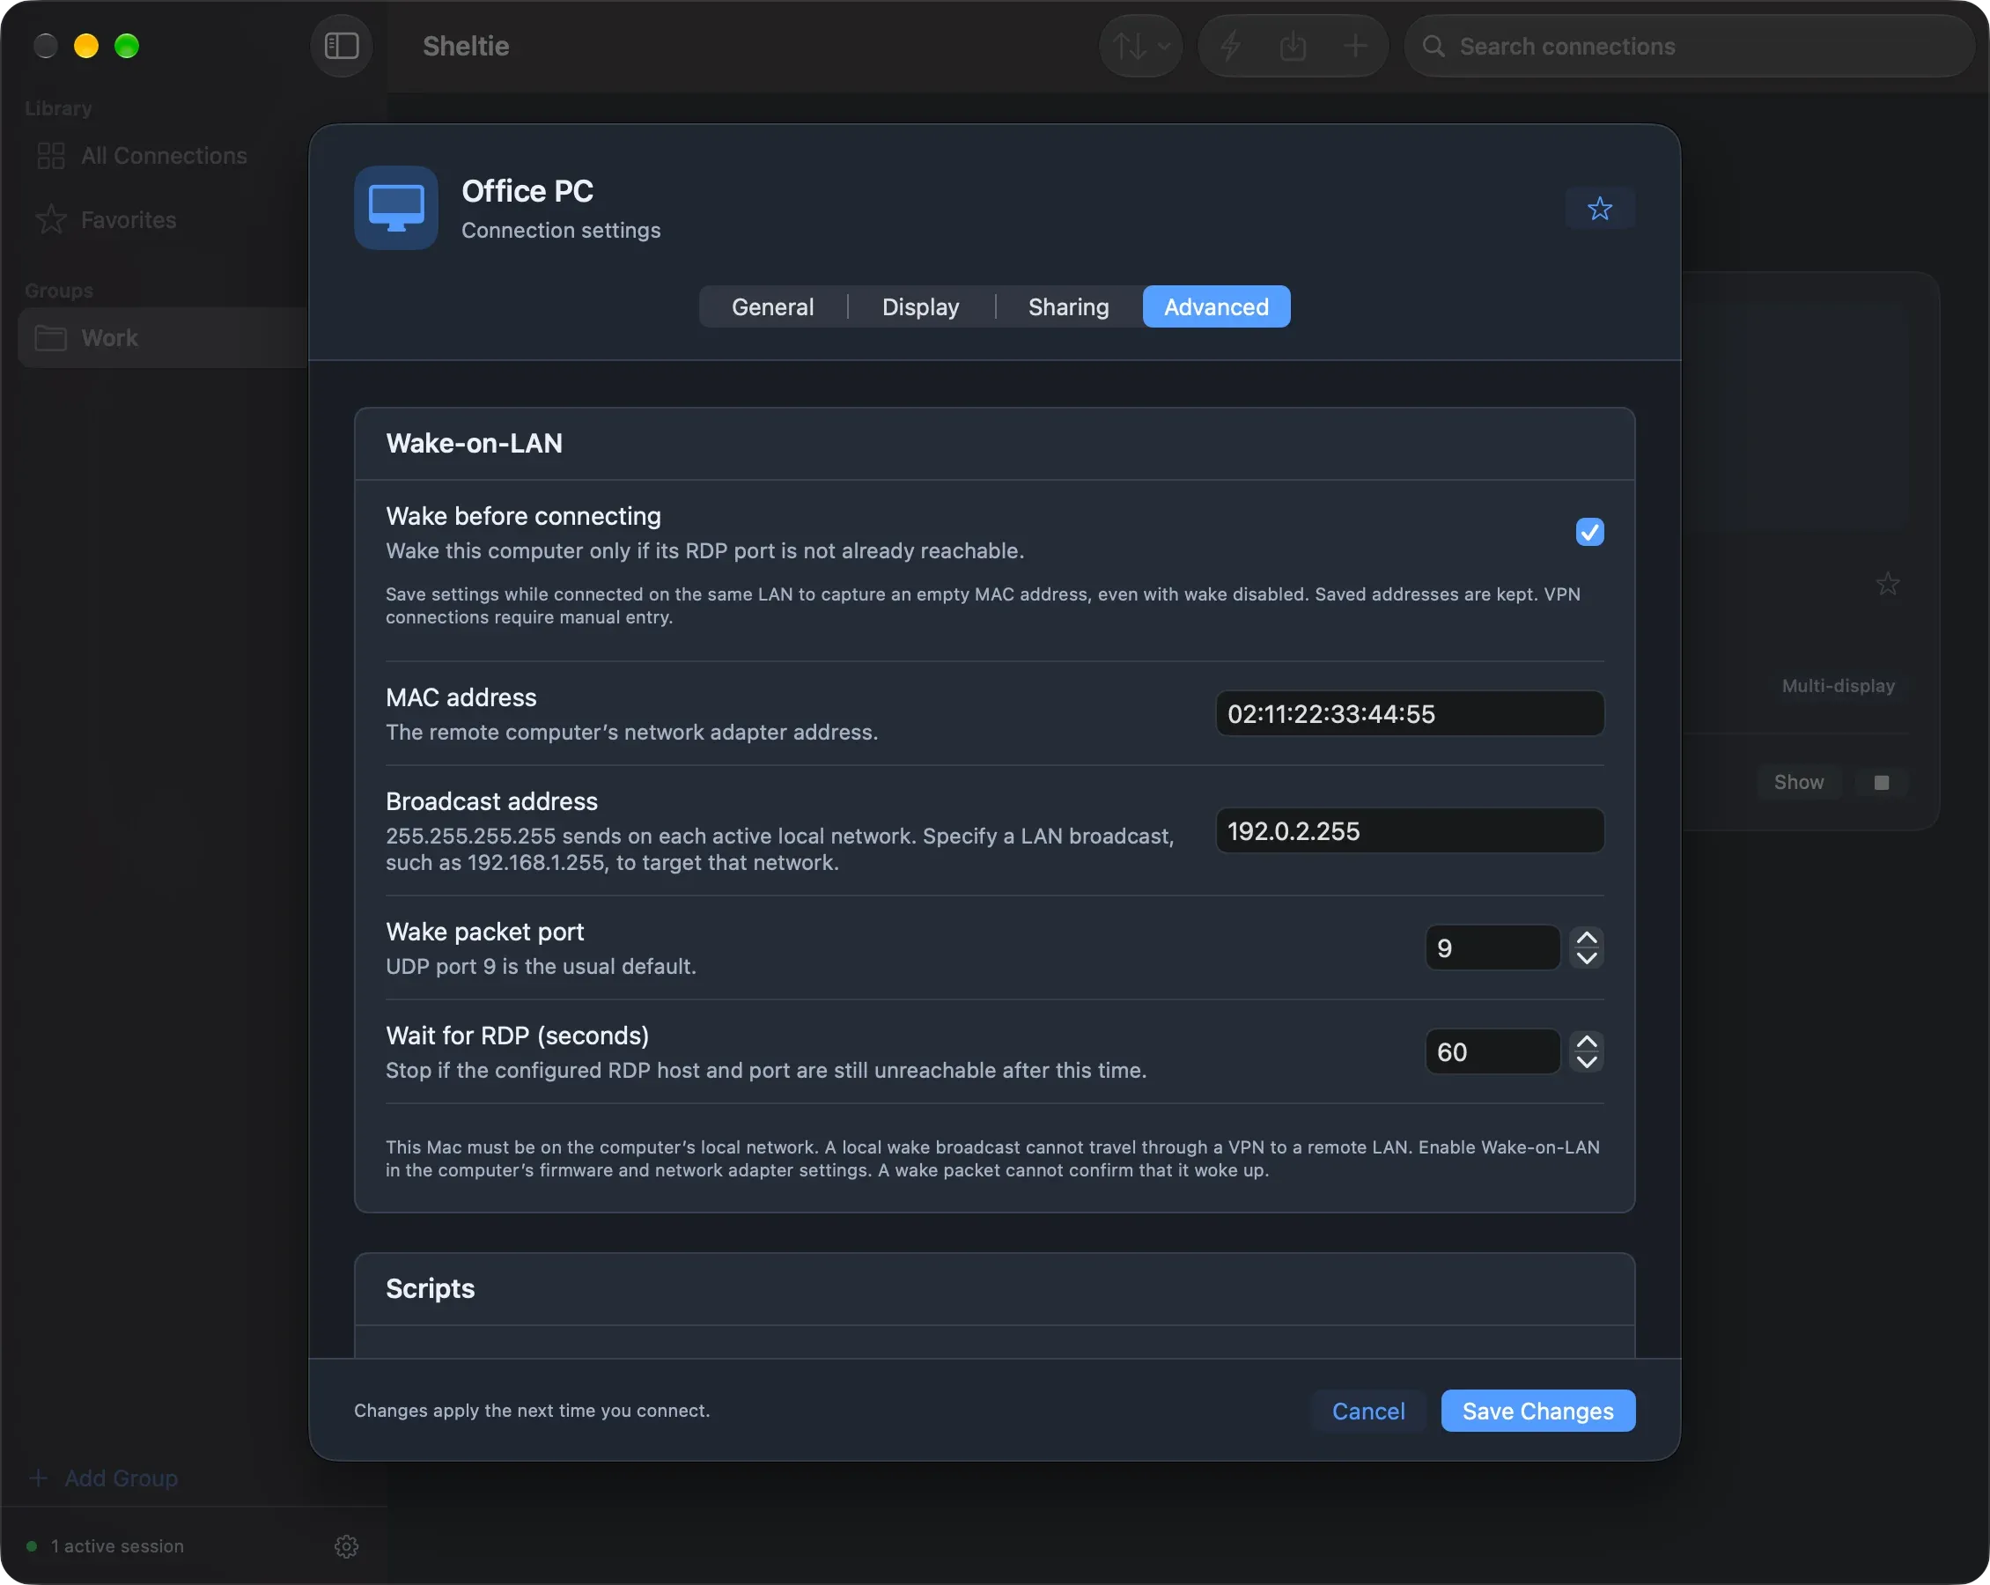Open All Connections in sidebar
Image resolution: width=1990 pixels, height=1585 pixels.
pyautogui.click(x=164, y=156)
